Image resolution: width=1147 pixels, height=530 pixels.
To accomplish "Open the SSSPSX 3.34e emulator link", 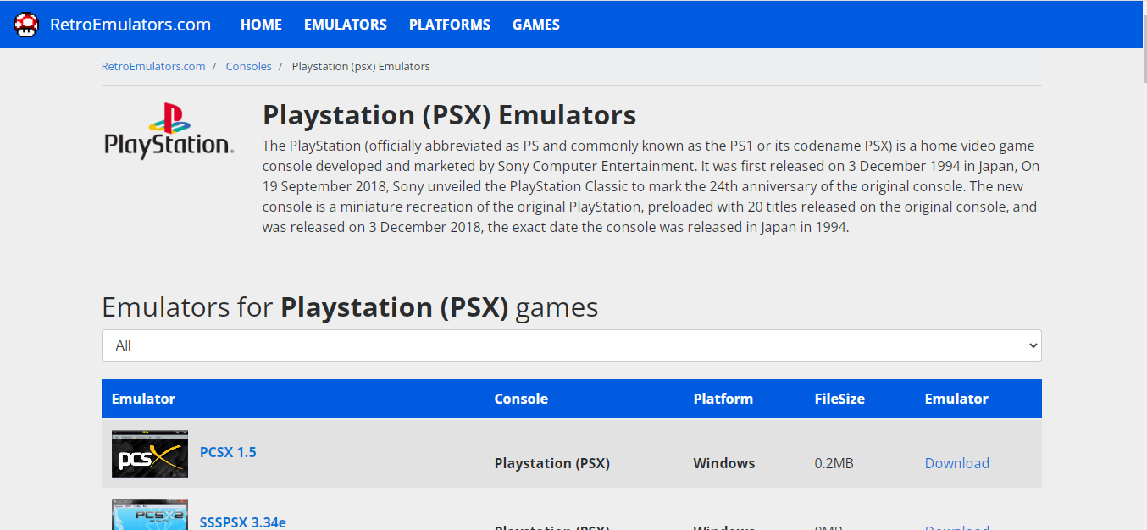I will tap(243, 522).
